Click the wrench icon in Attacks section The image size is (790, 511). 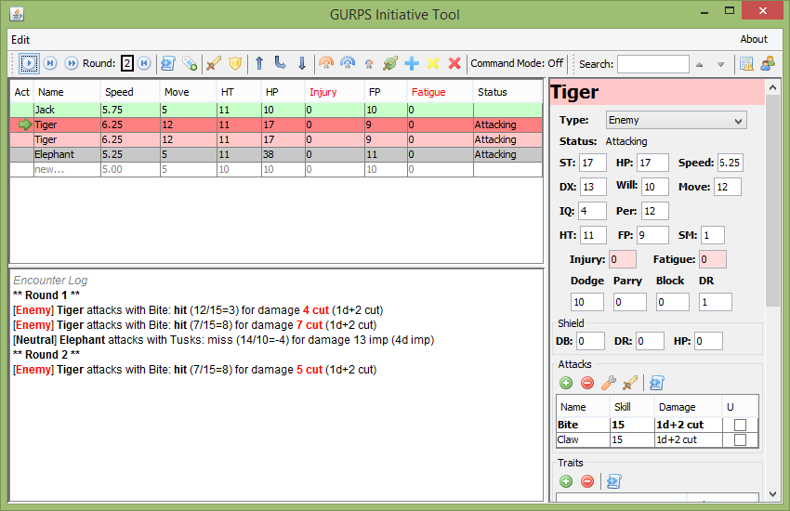pyautogui.click(x=609, y=383)
